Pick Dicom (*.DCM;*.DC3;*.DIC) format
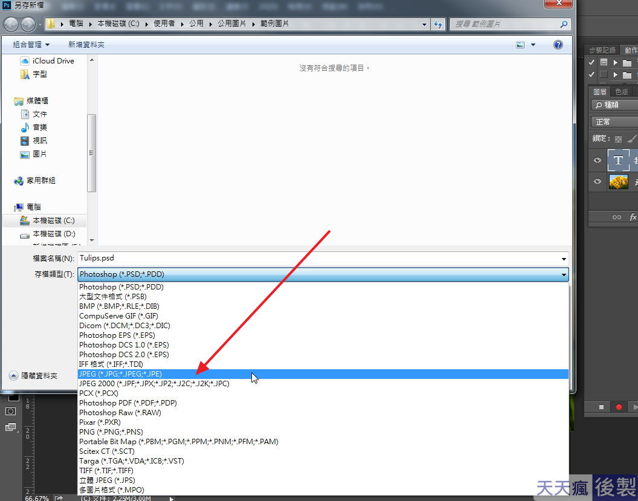 point(323,326)
